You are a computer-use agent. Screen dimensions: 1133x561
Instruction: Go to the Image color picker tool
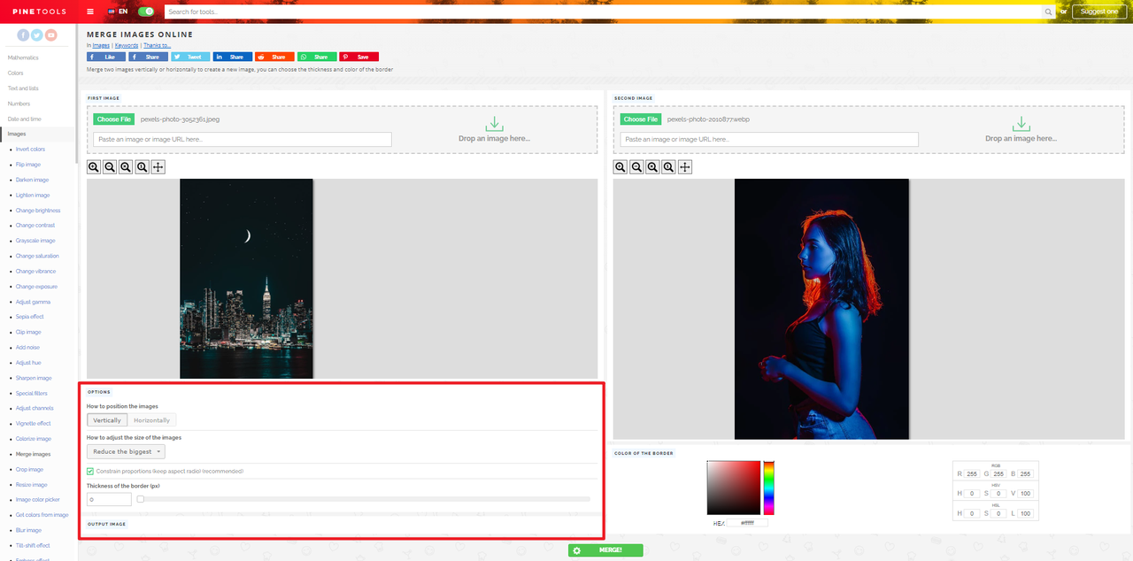click(37, 500)
